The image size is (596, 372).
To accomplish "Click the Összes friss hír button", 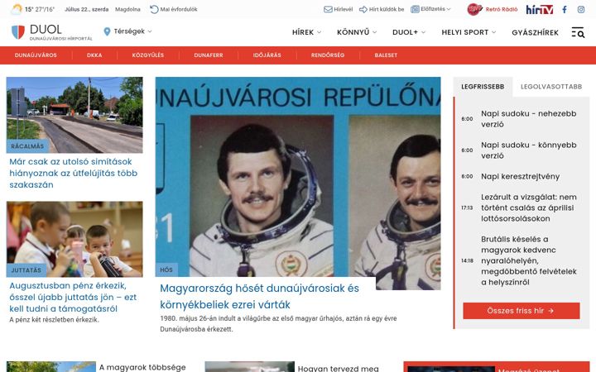I will click(x=521, y=311).
